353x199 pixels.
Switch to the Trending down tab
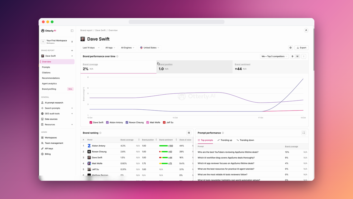pos(245,140)
